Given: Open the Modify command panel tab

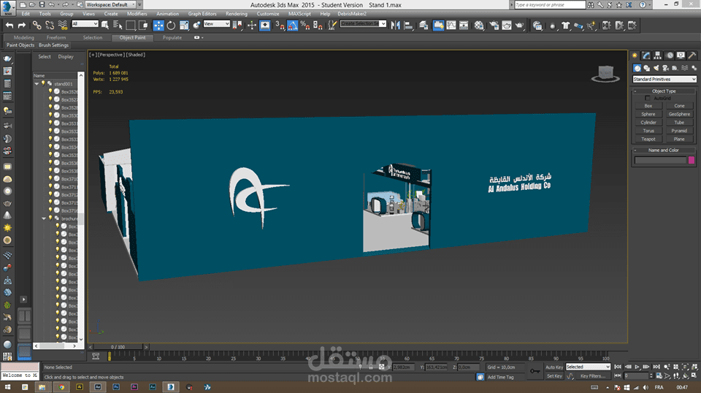Looking at the screenshot, I should [x=646, y=56].
